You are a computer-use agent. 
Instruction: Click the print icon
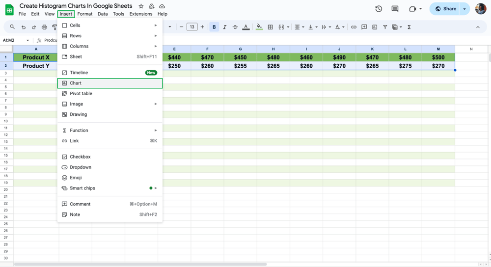click(44, 27)
